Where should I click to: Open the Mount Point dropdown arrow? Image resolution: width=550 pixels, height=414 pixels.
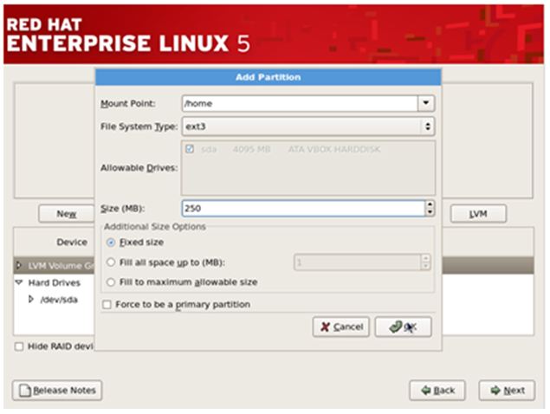pos(426,103)
